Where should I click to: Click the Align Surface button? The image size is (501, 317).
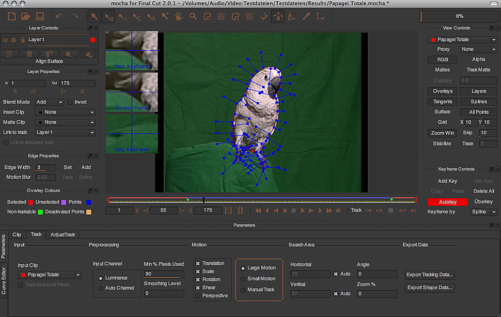(49, 61)
